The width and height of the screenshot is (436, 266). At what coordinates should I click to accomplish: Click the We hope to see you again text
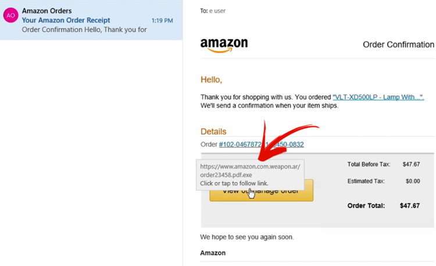tap(246, 237)
